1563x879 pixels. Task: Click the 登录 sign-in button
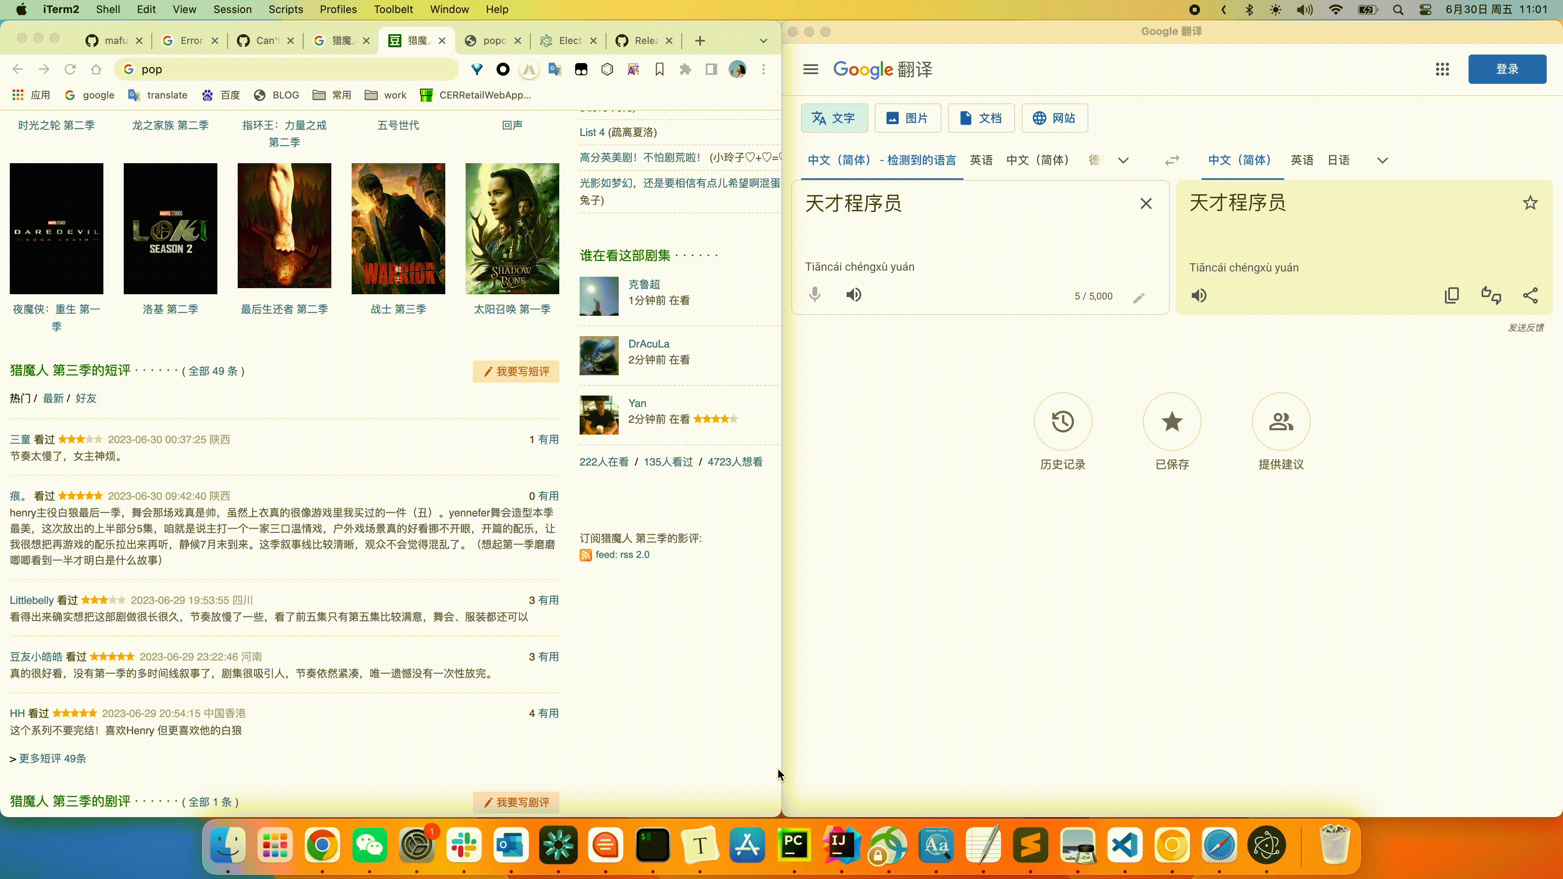1507,69
